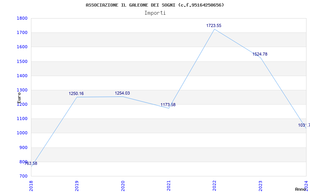Click the 2022 x-axis label
The image size is (310, 193).
click(x=214, y=186)
